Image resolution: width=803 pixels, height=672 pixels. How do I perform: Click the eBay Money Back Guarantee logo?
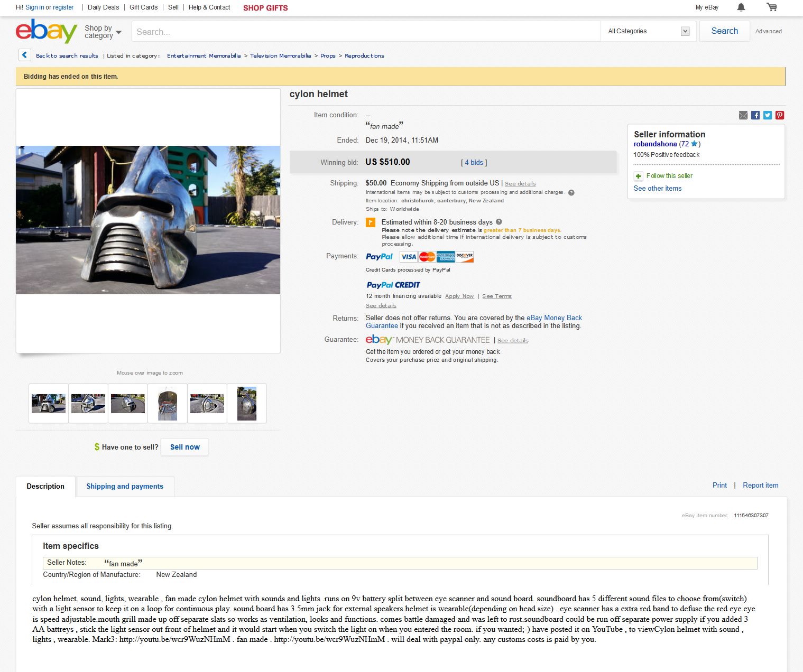tap(428, 340)
